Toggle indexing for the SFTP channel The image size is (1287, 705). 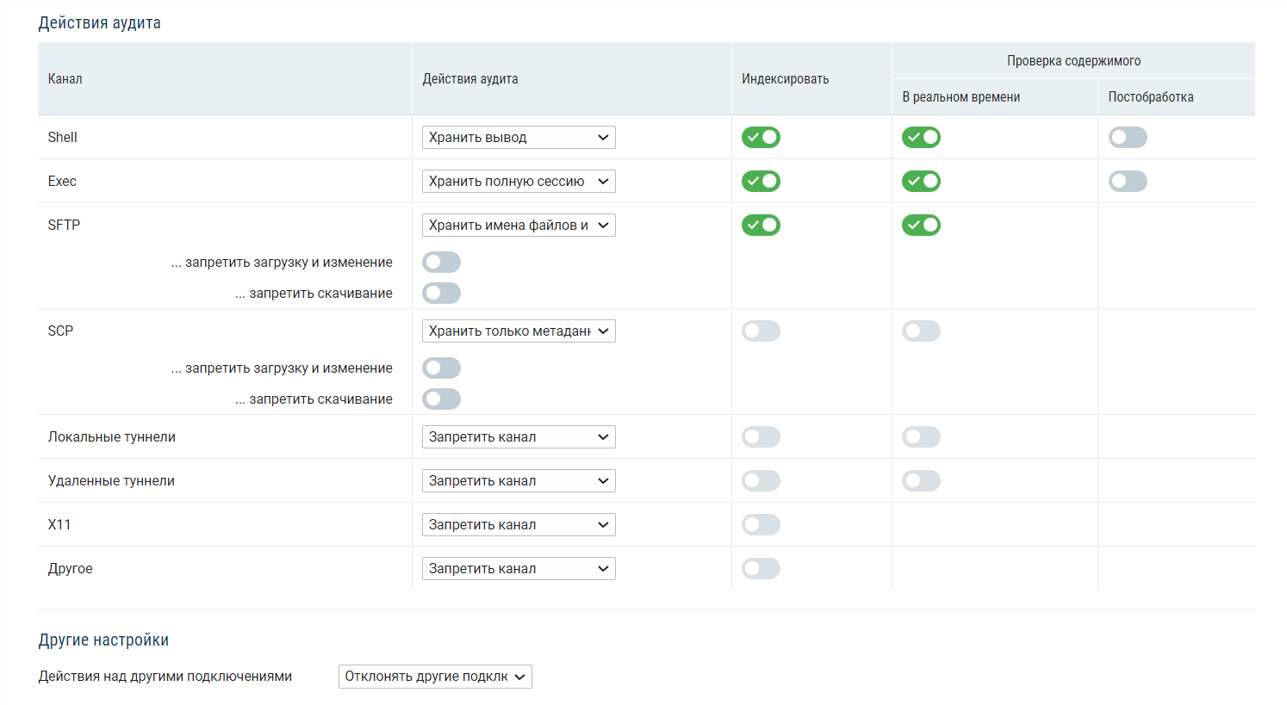point(761,226)
